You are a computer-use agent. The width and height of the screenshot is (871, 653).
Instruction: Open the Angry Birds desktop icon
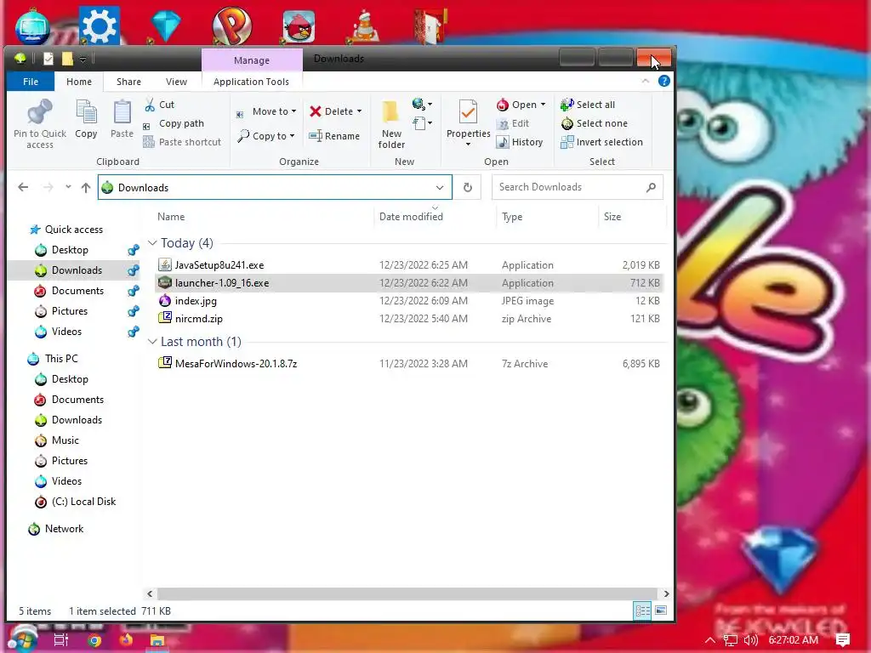pos(299,26)
